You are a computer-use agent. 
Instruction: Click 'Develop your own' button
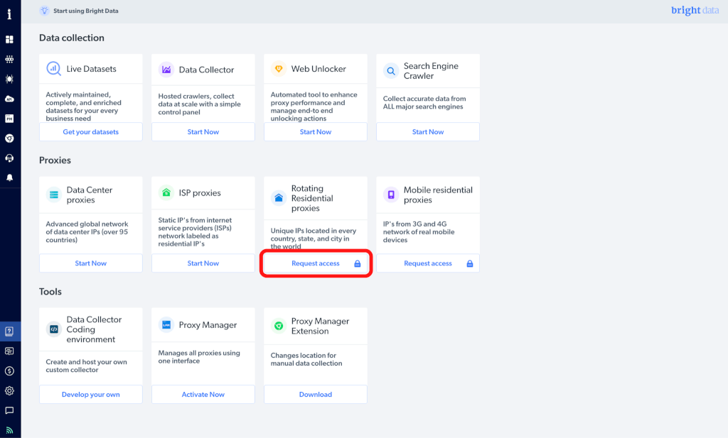(91, 395)
